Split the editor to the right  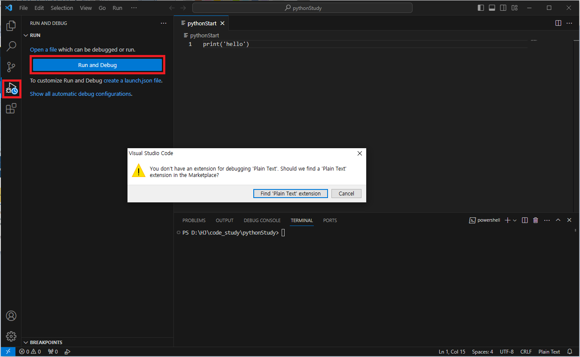pyautogui.click(x=558, y=23)
